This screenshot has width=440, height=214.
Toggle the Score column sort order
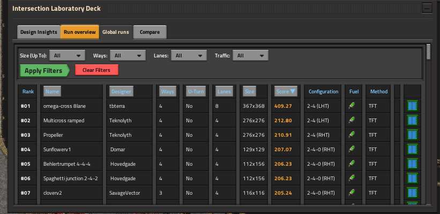pyautogui.click(x=286, y=92)
